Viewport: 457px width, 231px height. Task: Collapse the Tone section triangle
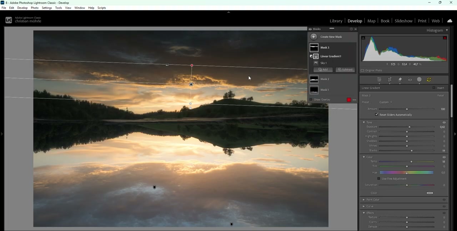coord(364,123)
